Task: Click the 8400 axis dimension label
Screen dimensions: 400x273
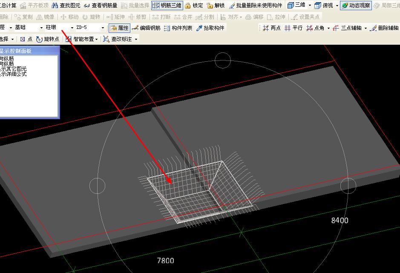Action: pos(340,221)
